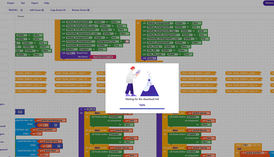
Task: Select the when Radio_Button1_copy12 block
Action: tap(73, 73)
